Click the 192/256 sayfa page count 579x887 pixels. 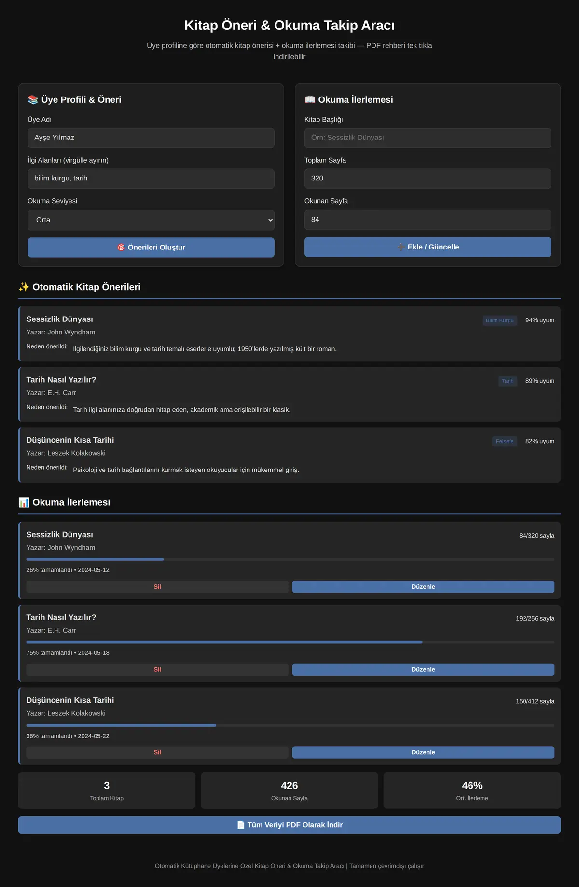point(535,619)
